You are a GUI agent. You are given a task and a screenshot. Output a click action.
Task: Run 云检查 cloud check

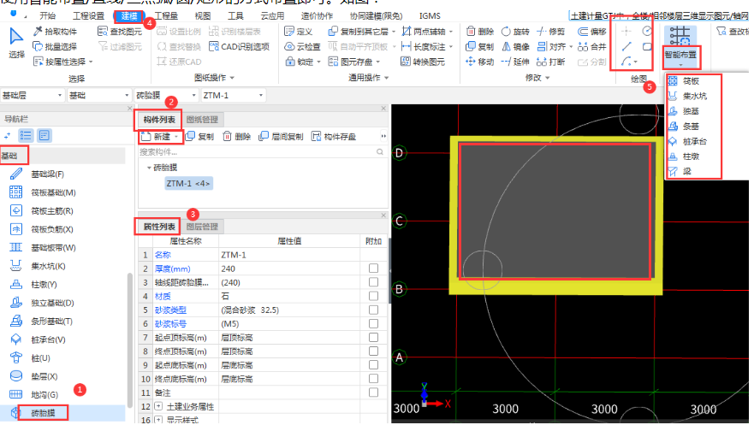click(302, 46)
